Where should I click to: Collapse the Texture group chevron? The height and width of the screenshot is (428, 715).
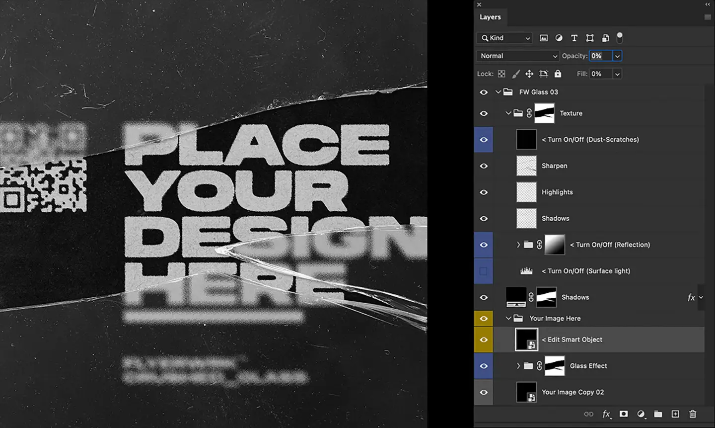tap(508, 113)
